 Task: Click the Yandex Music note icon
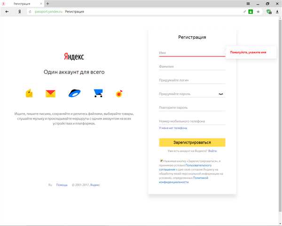[x=119, y=94]
